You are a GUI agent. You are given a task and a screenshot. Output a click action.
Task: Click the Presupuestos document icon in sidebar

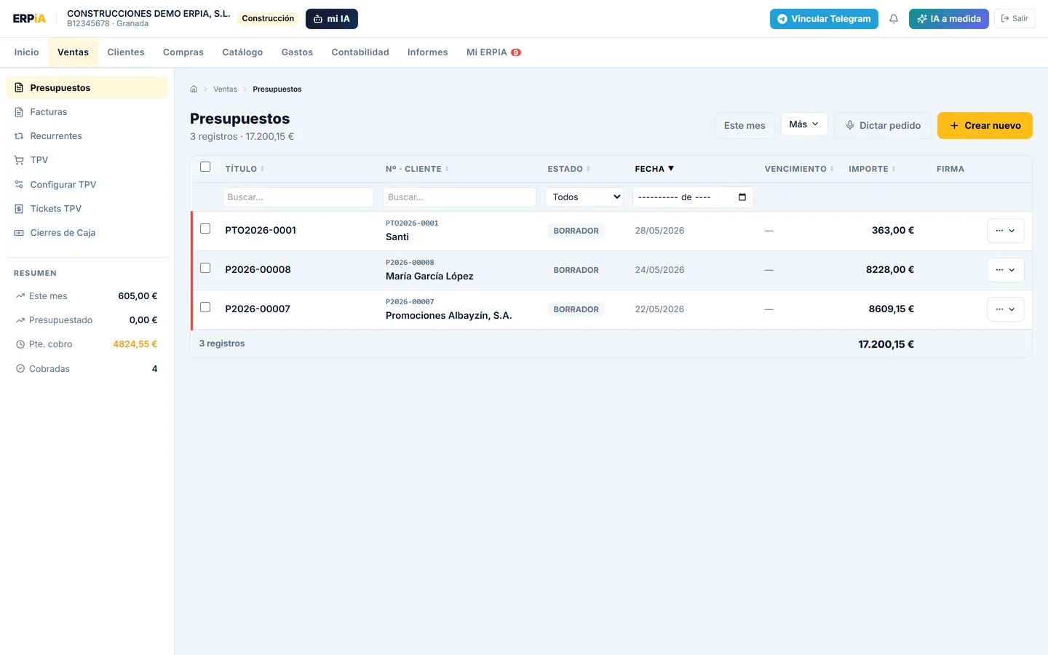pos(19,87)
